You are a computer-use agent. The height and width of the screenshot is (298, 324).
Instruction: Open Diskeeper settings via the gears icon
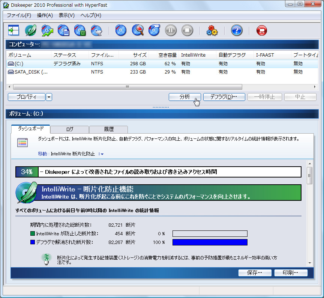(x=212, y=30)
